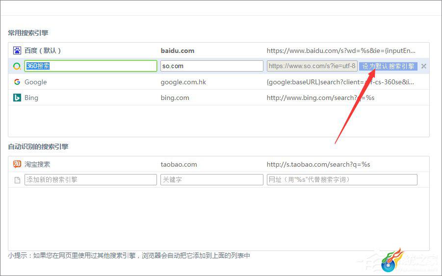
Task: Click the {google:baseURL}search URL text
Action: coord(340,82)
